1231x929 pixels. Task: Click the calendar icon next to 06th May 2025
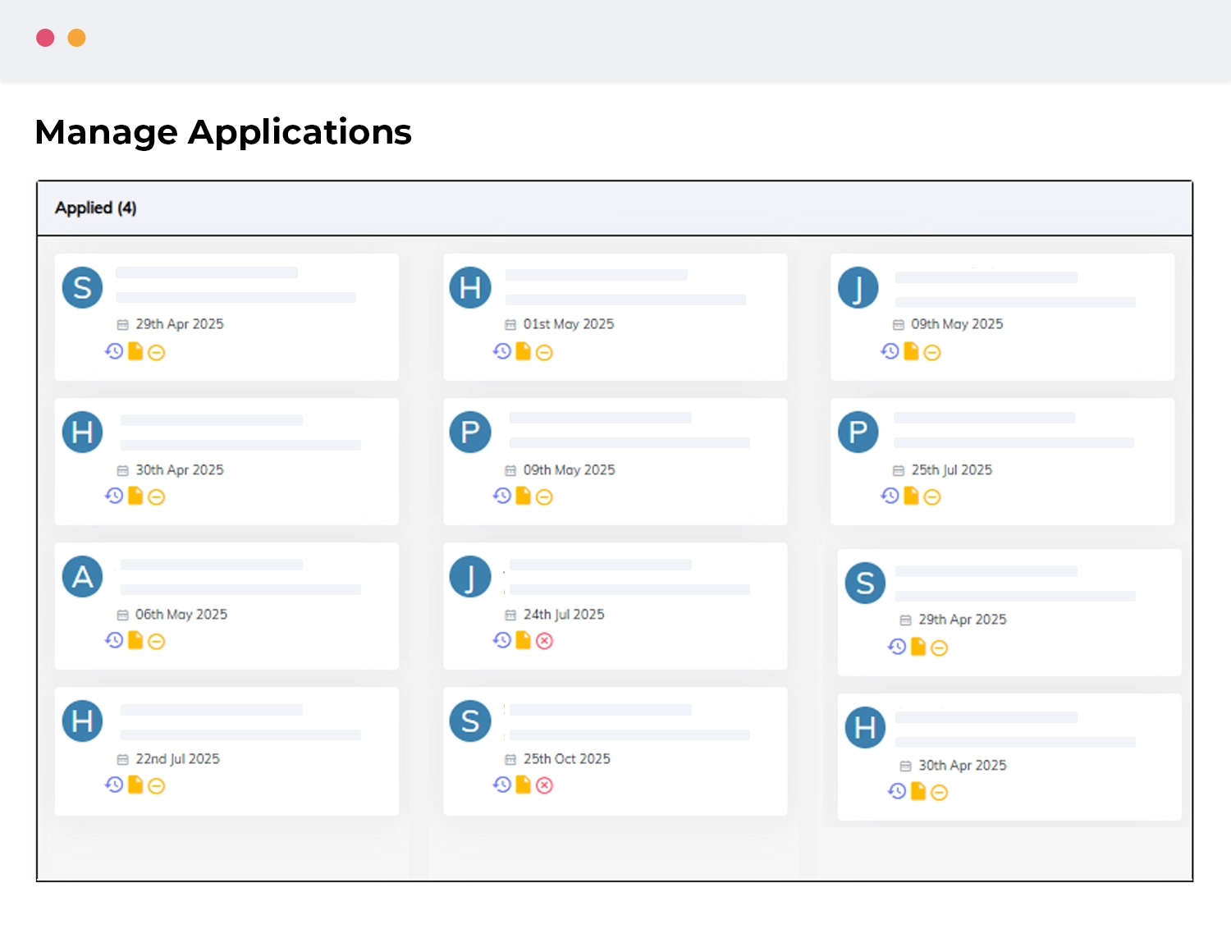121,615
